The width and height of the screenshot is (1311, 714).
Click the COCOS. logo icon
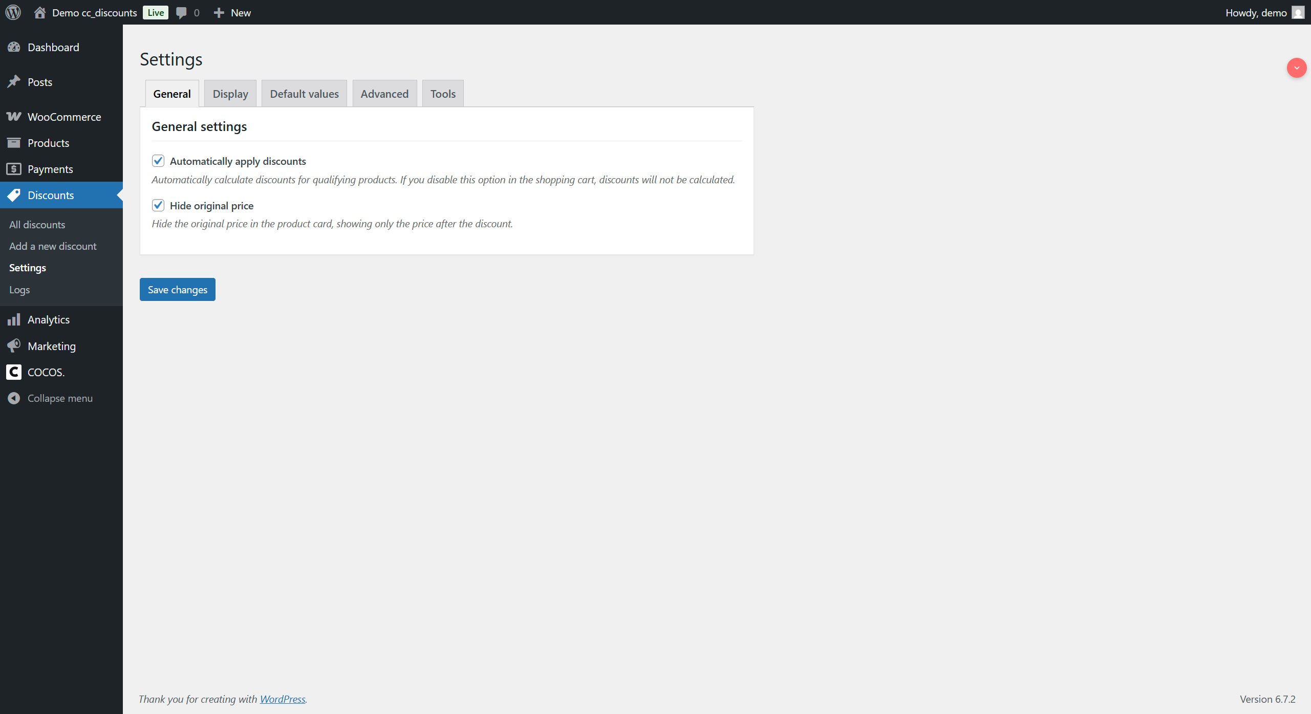pos(14,372)
